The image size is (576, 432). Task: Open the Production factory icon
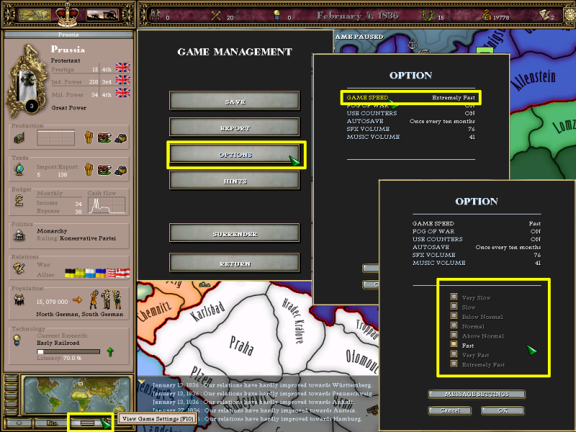pos(19,138)
